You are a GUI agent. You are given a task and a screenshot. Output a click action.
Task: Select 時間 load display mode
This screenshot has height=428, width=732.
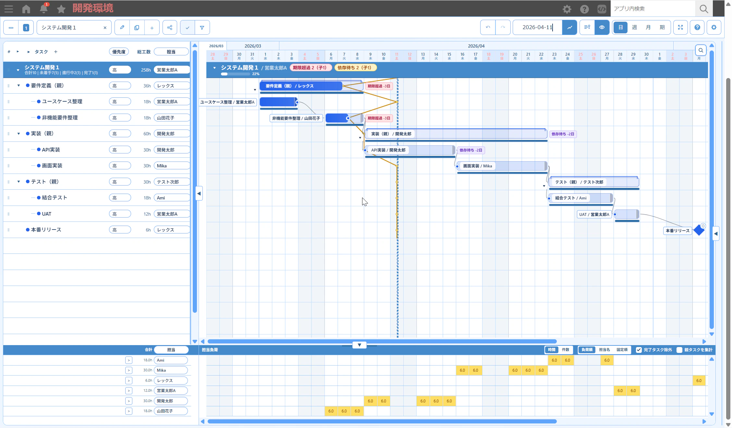click(552, 350)
